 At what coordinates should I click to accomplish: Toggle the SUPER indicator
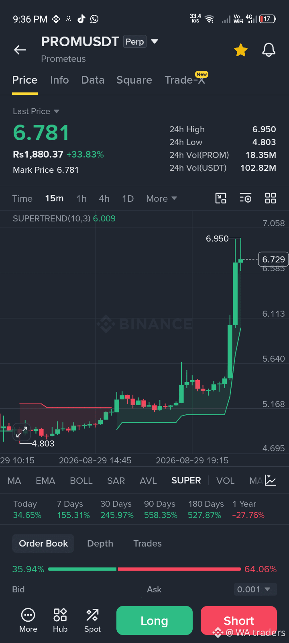[186, 481]
